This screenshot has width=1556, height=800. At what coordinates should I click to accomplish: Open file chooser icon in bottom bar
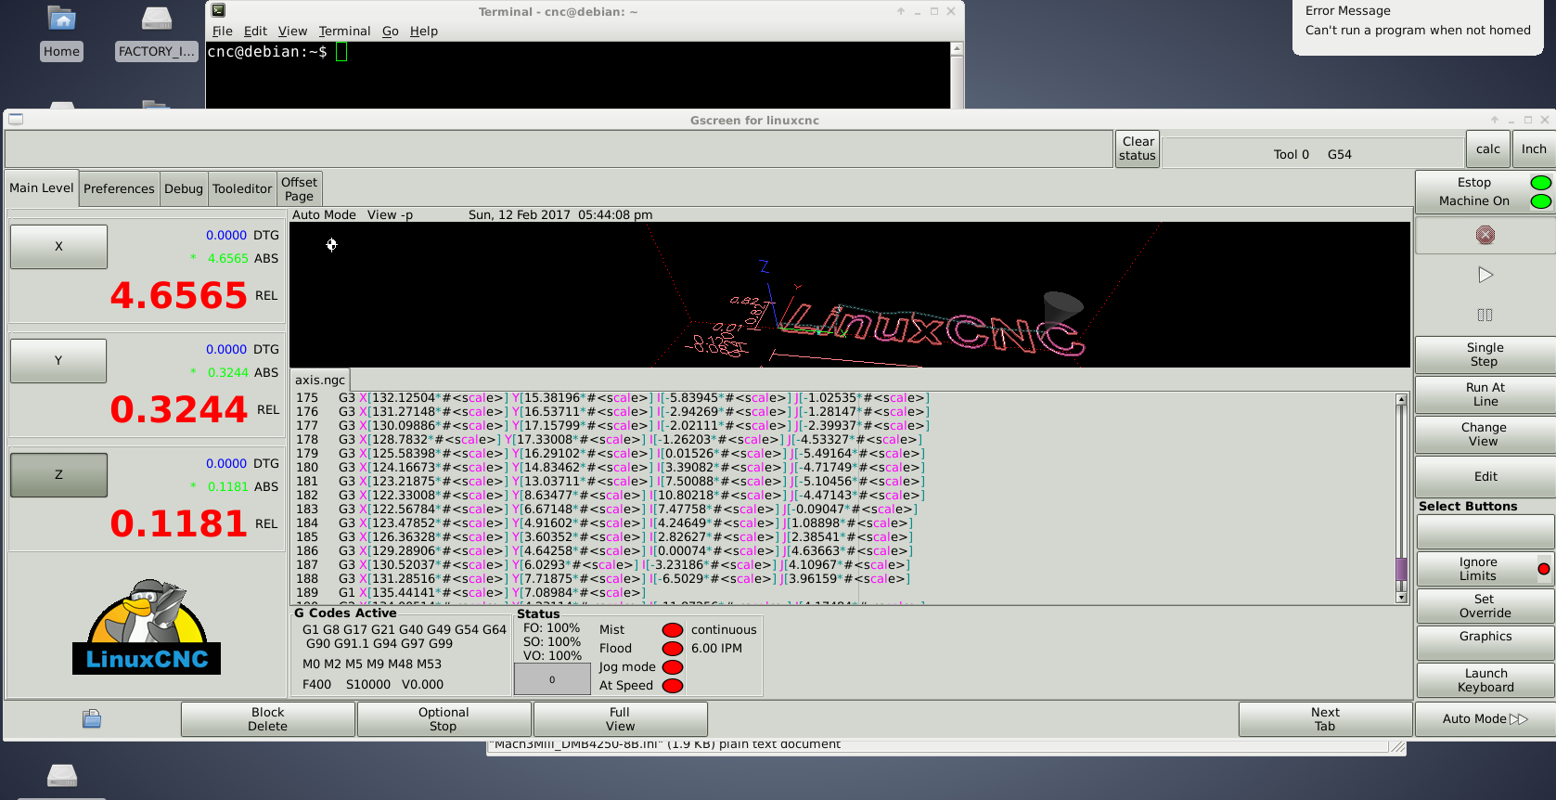coord(92,718)
